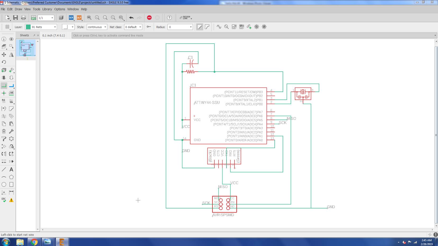
Task: Select the Group selection tool
Action: (11, 47)
